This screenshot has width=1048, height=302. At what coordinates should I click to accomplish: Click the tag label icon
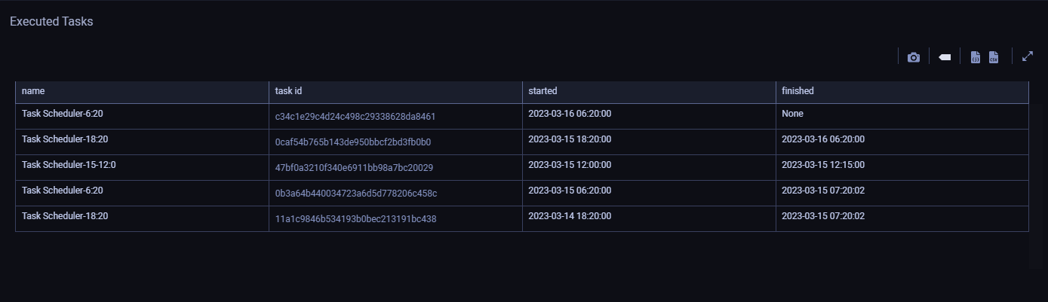pyautogui.click(x=944, y=57)
